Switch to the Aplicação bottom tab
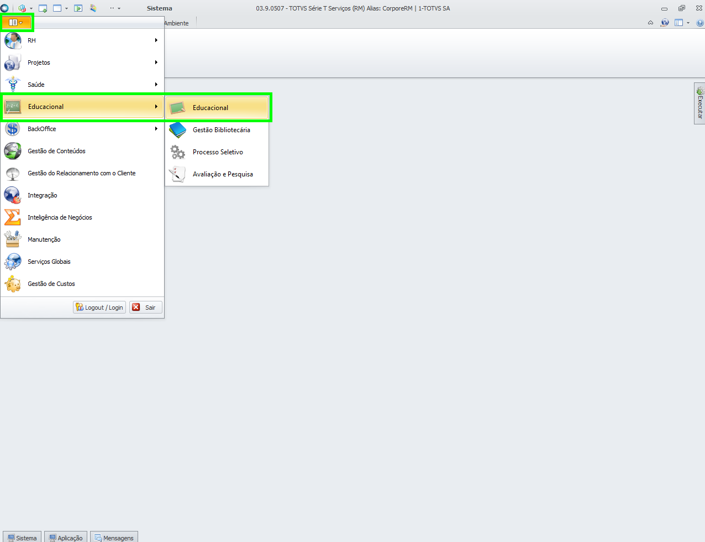 click(66, 537)
